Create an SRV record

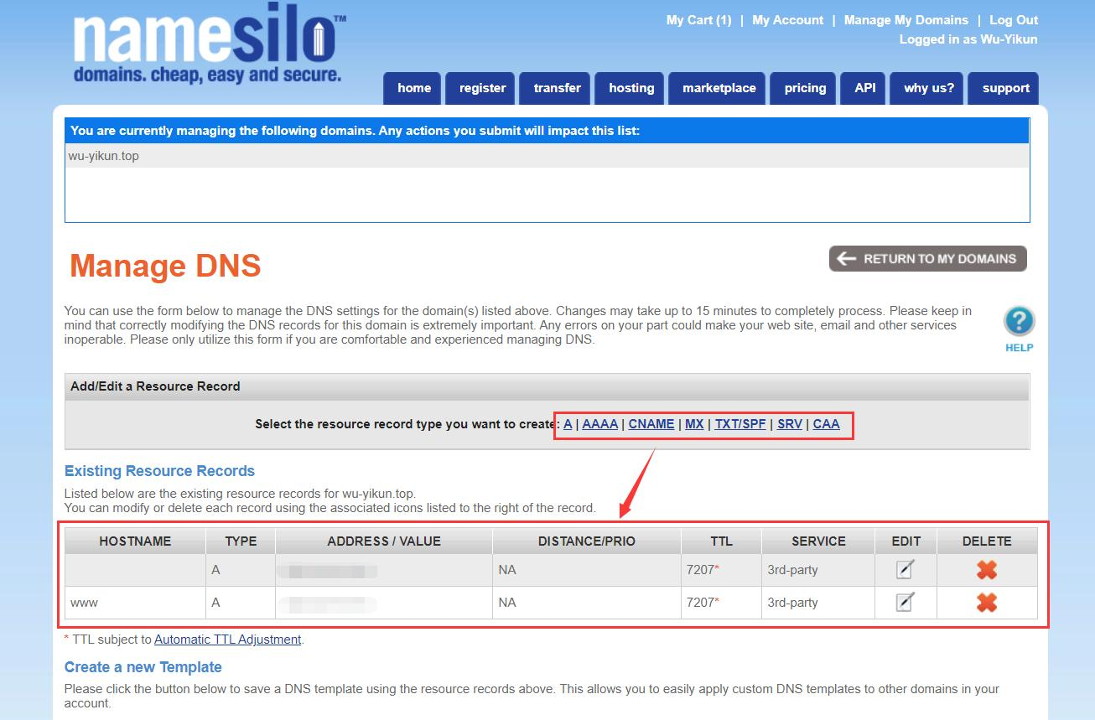point(790,424)
